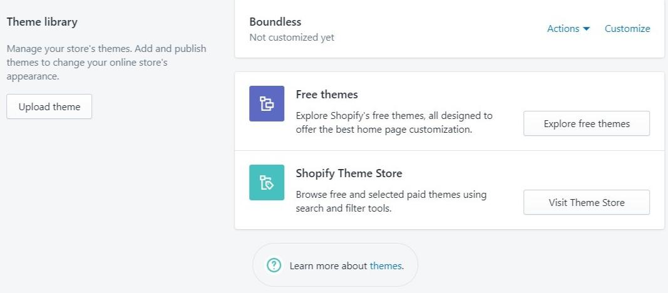The image size is (668, 293).
Task: Click the question mark help icon
Action: click(x=274, y=265)
